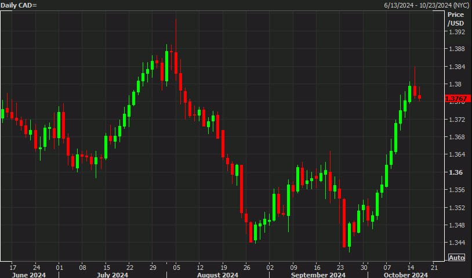This screenshot has width=472, height=278.
Task: Click the September 2024 month label
Action: click(x=318, y=275)
